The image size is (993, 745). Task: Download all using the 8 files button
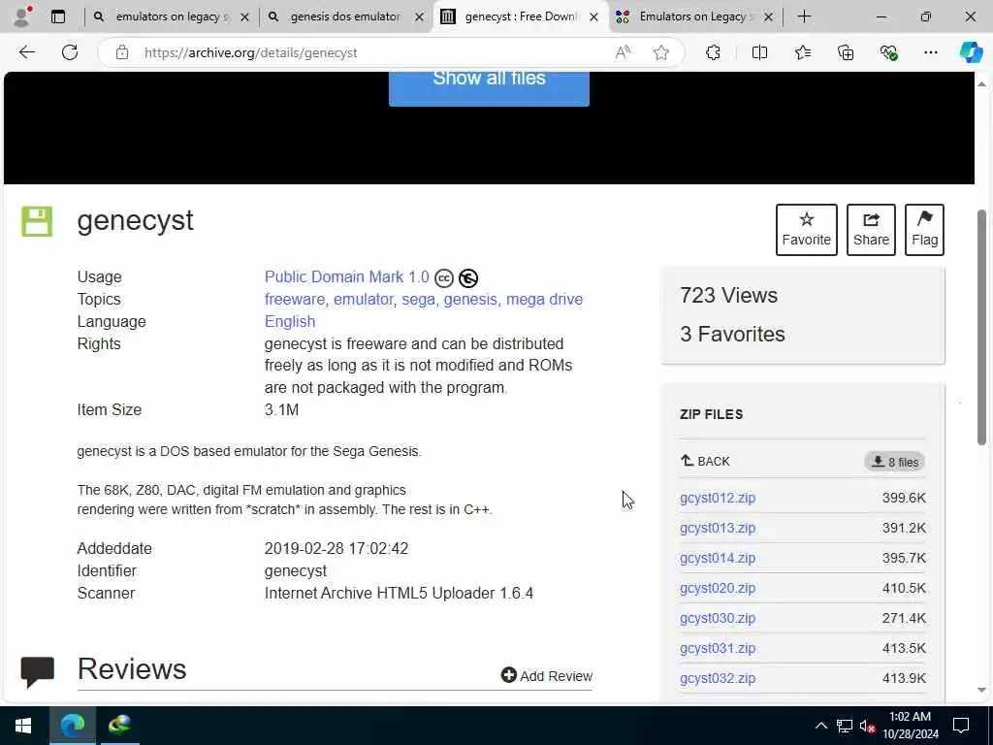[895, 462]
